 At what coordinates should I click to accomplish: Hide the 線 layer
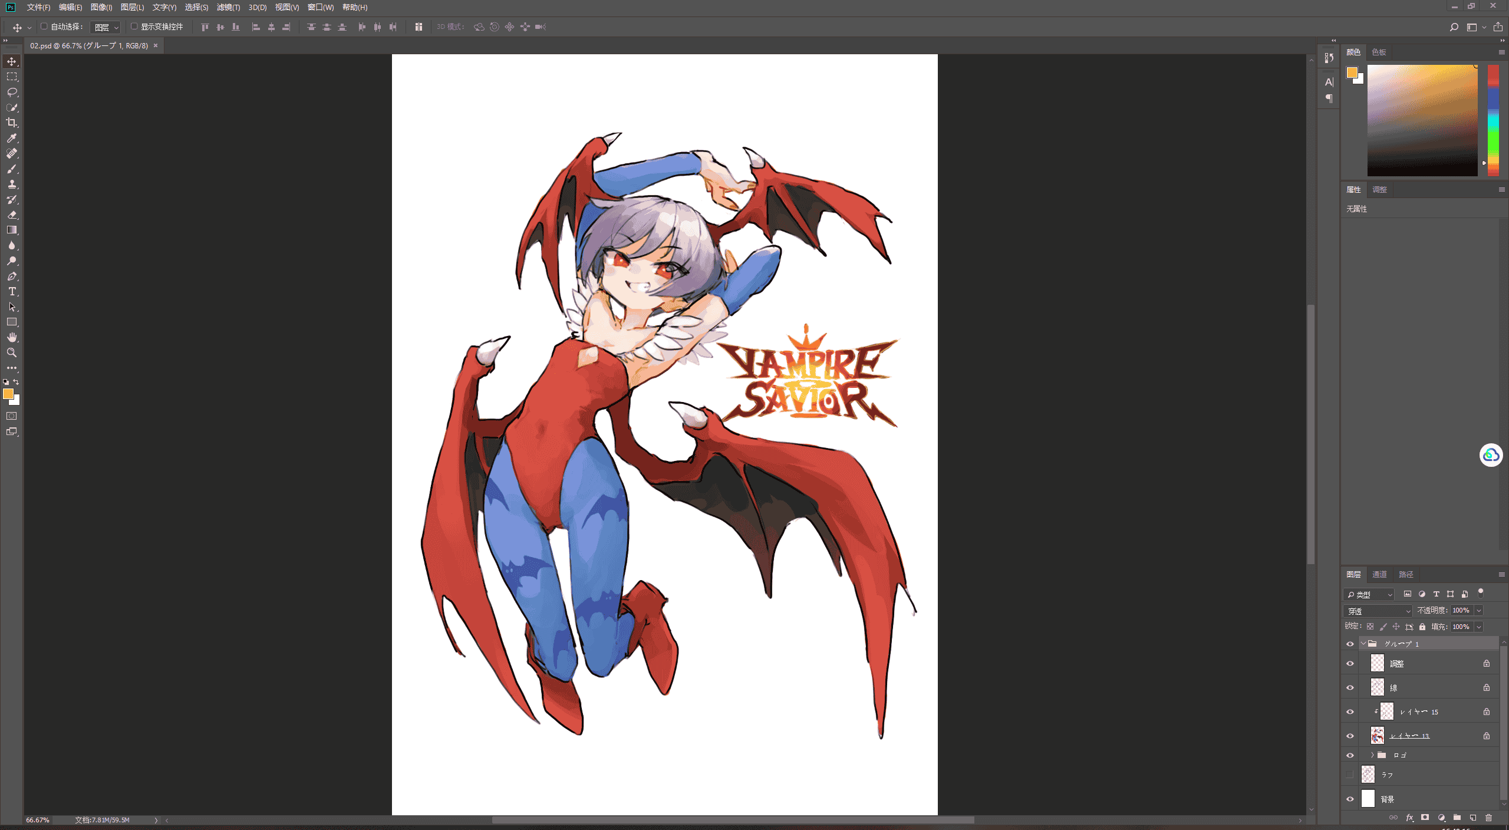(1350, 688)
